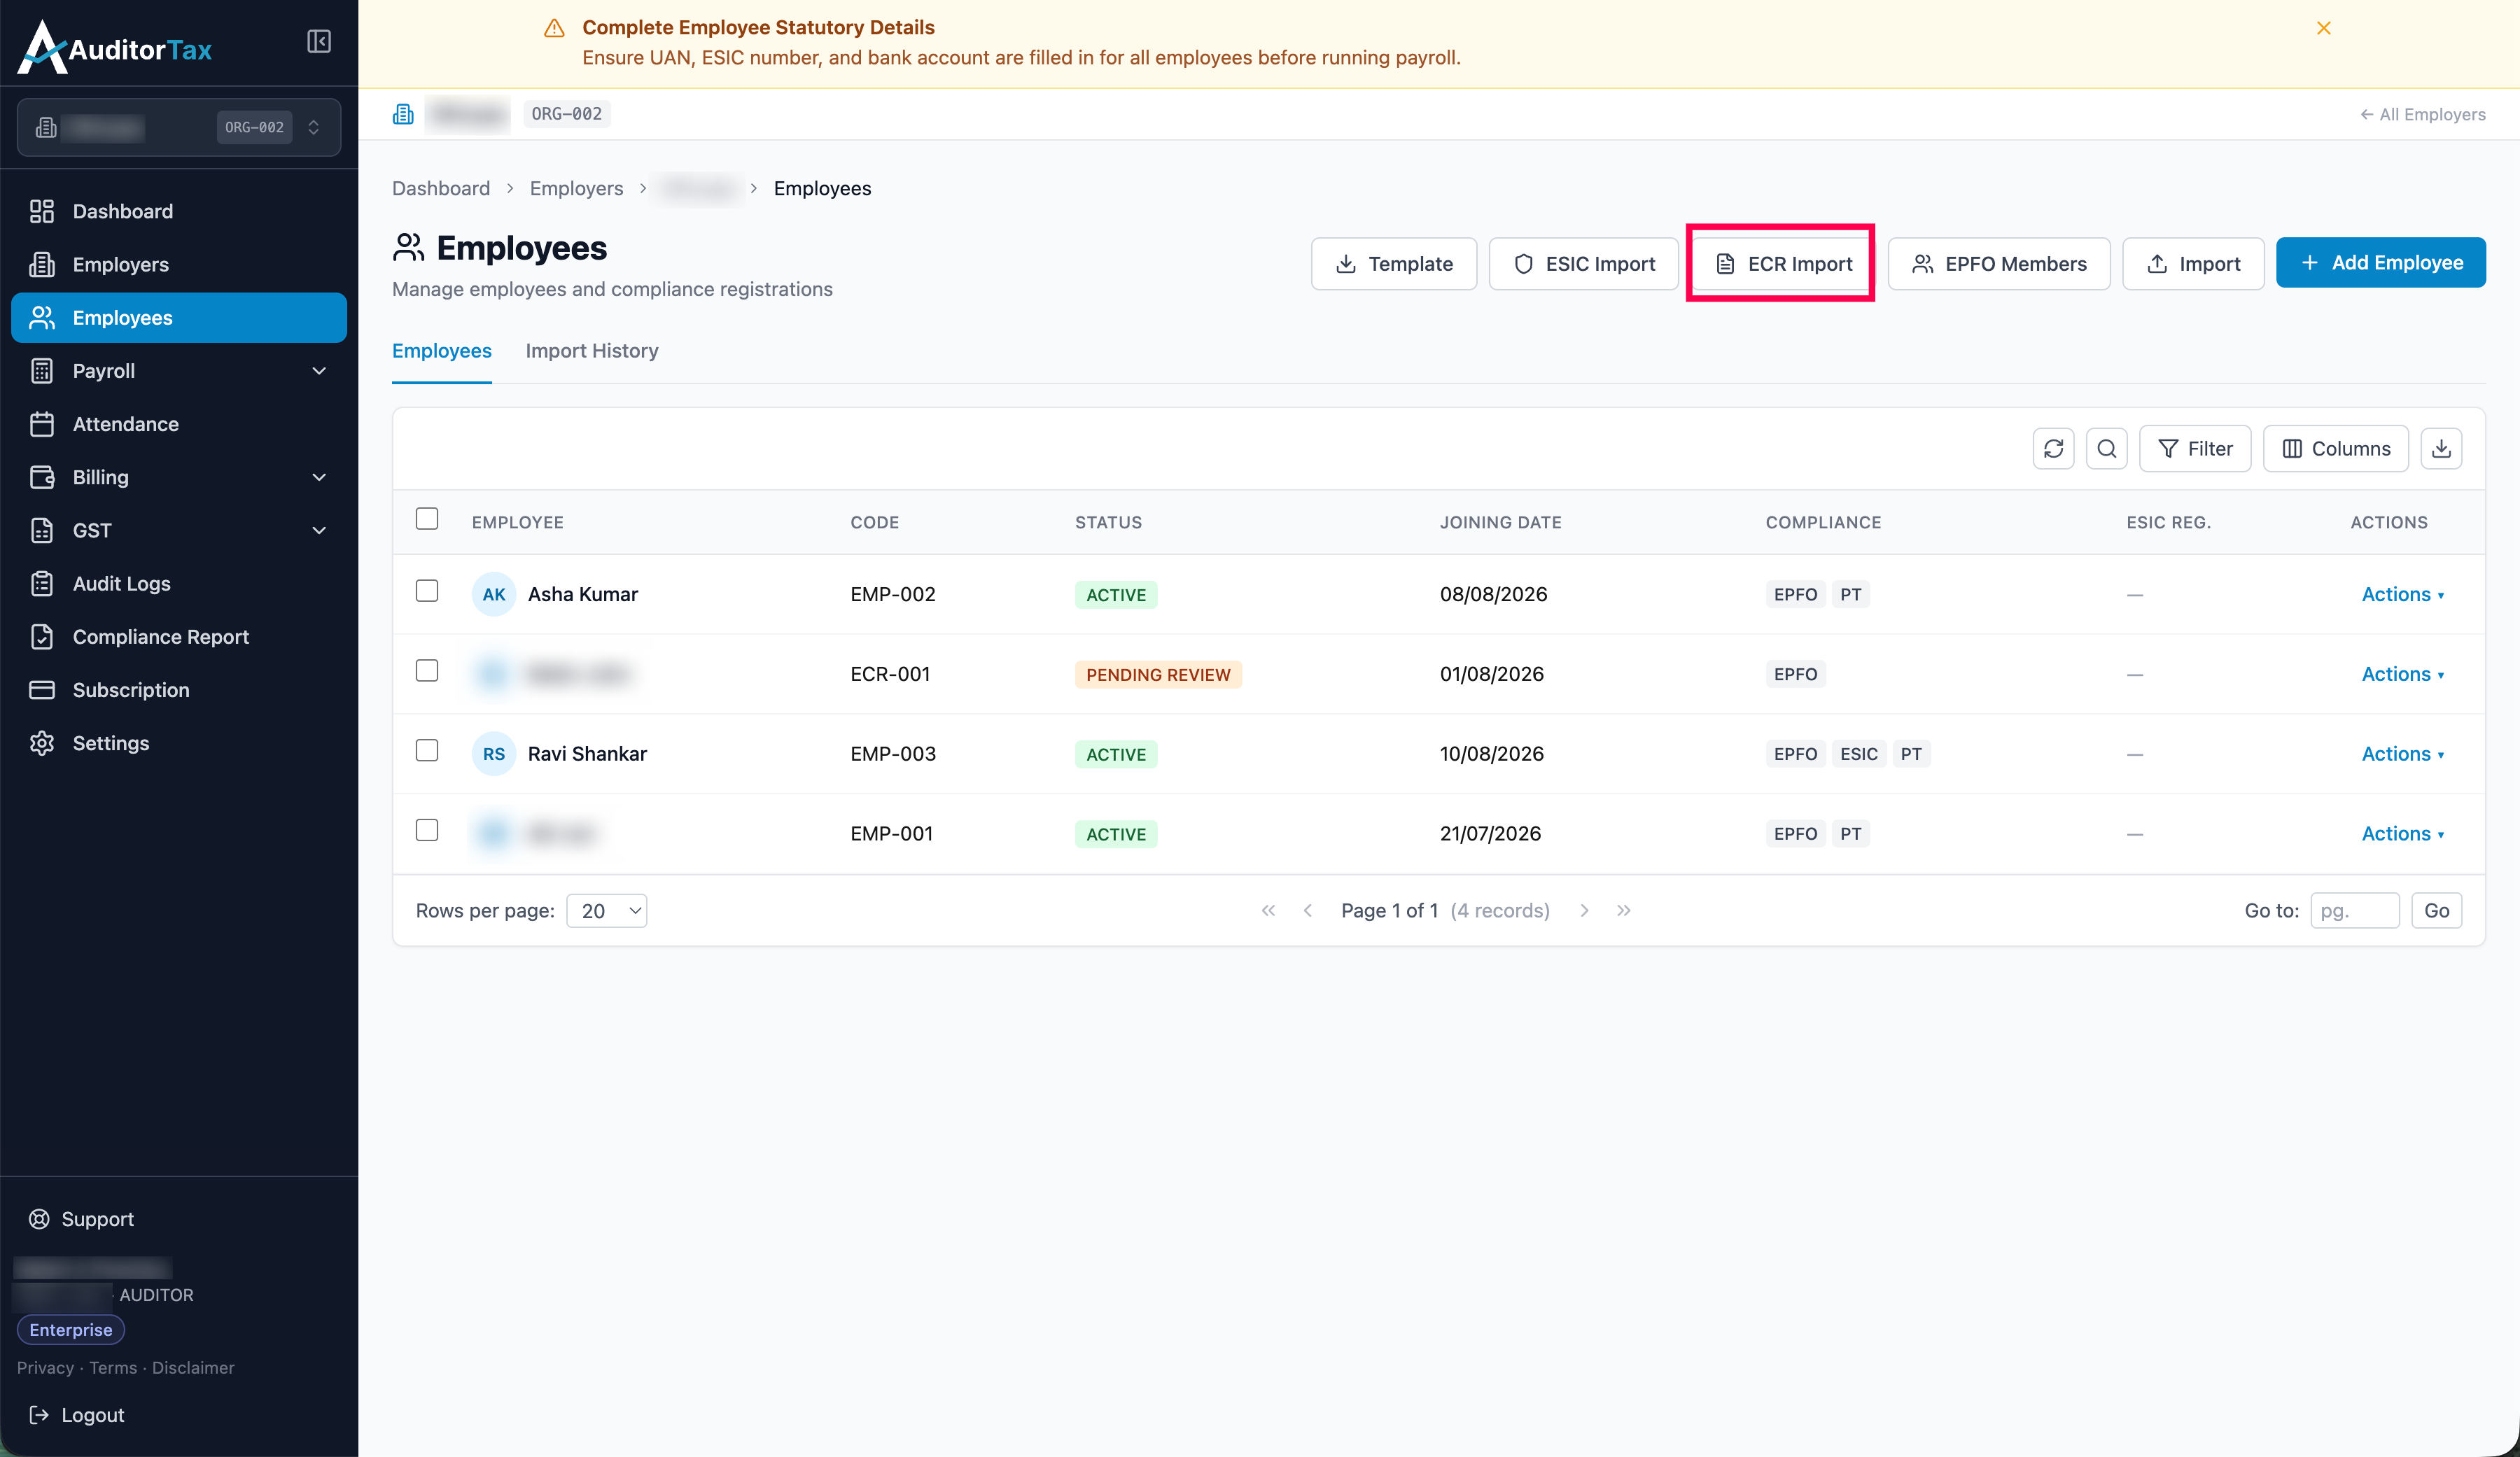Open Dashboard from the sidebar
The width and height of the screenshot is (2520, 1457).
[179, 211]
